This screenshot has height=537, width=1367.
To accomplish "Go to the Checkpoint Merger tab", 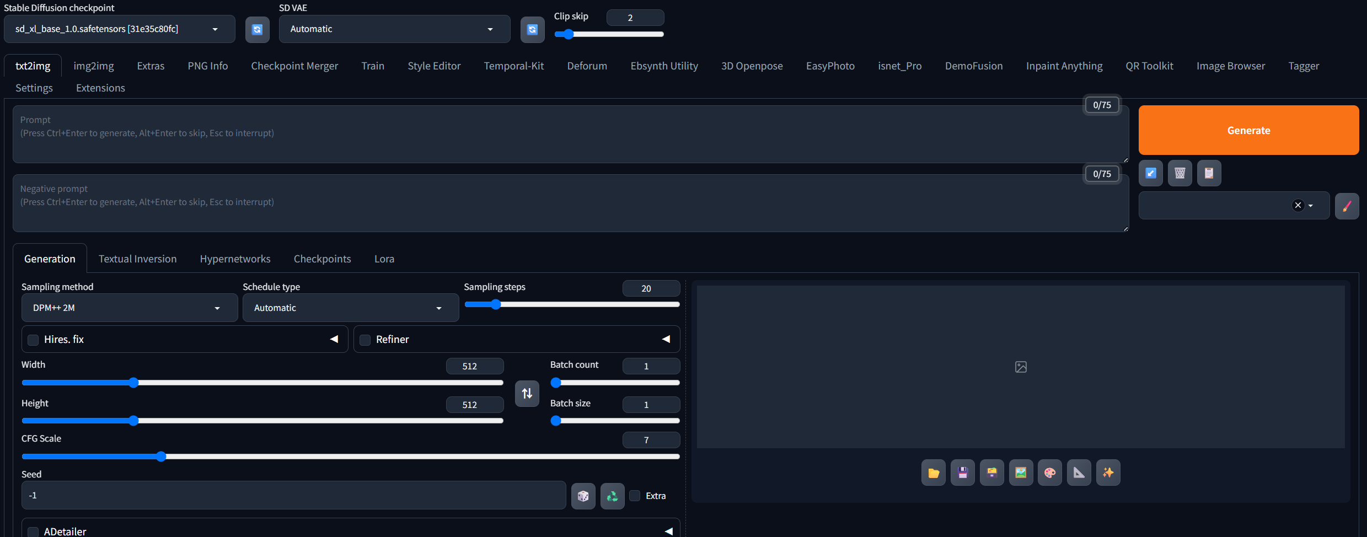I will tap(294, 66).
